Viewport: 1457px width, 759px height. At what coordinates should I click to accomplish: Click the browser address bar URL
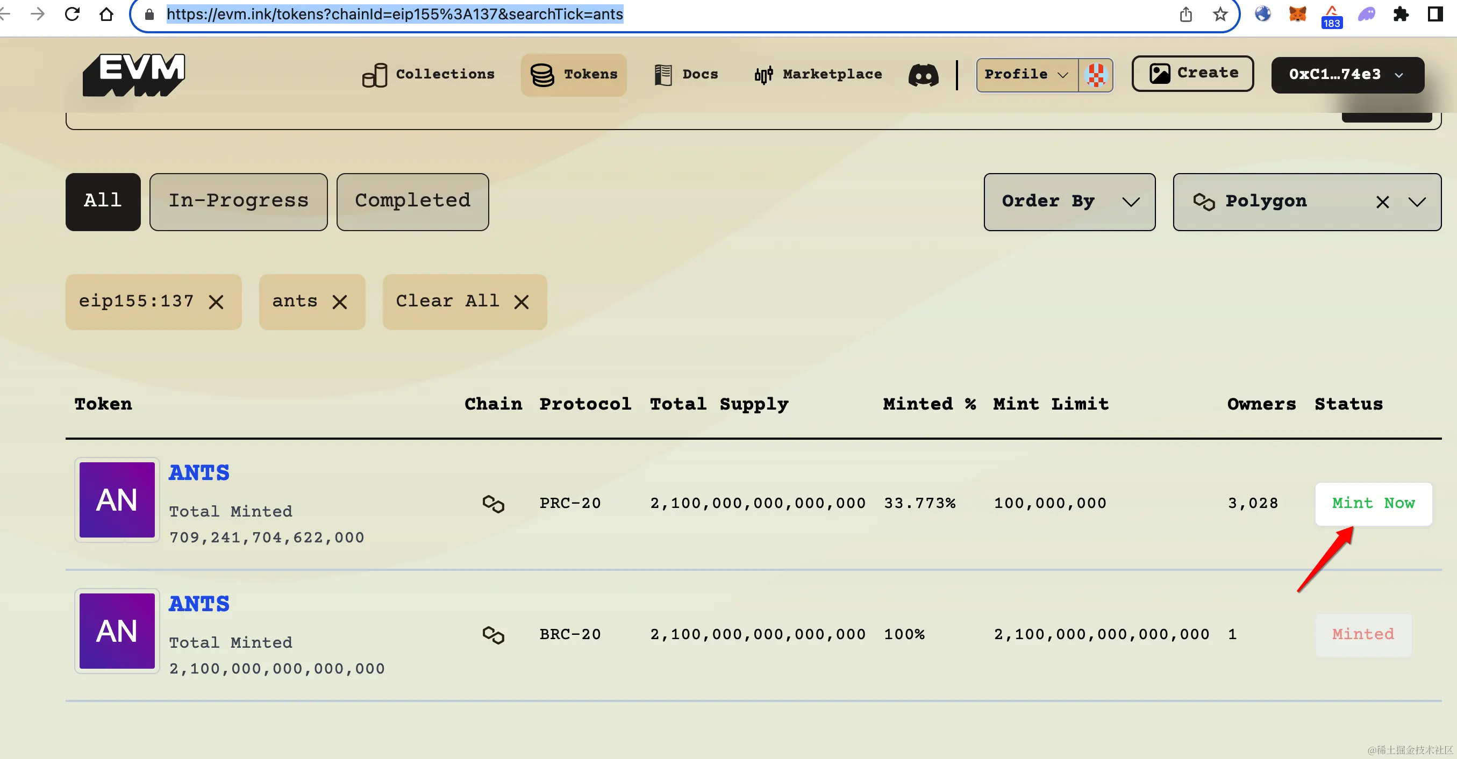click(x=394, y=14)
